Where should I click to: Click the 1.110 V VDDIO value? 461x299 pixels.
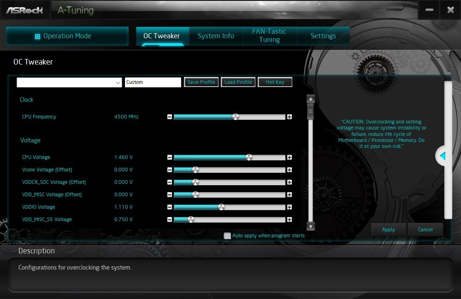coord(124,207)
